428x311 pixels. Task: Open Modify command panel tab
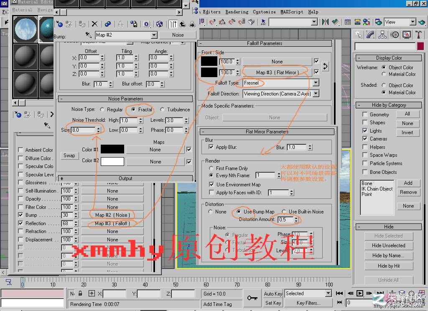[x=371, y=35]
